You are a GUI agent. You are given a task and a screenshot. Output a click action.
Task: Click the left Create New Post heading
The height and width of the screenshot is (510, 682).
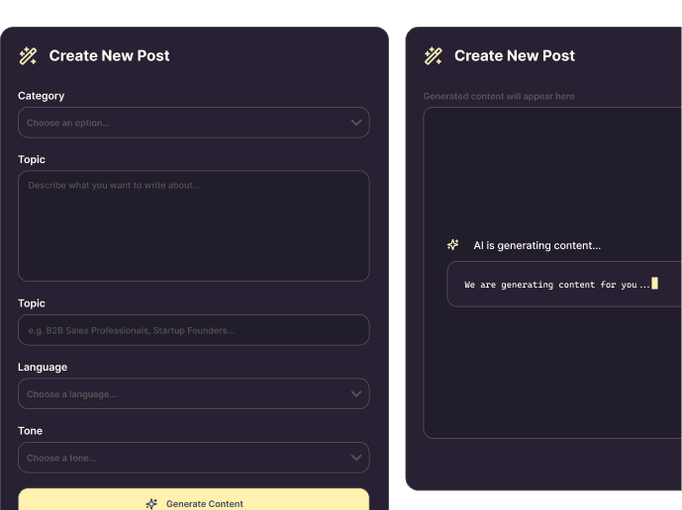[x=109, y=55]
